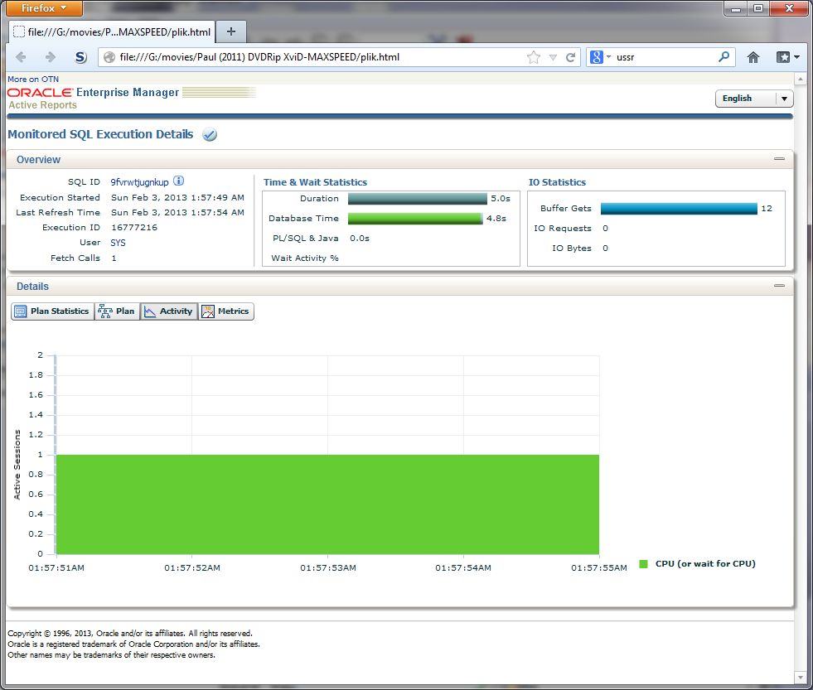Maximize the Firefox window
This screenshot has width=813, height=690.
coord(758,8)
